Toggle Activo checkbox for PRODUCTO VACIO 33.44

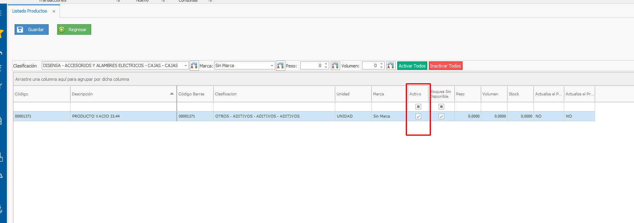pos(418,116)
